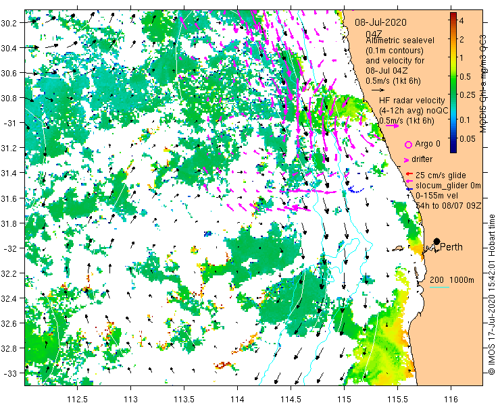Click the '(0.1m contours)' legend text
The width and height of the screenshot is (500, 405).
click(x=395, y=51)
